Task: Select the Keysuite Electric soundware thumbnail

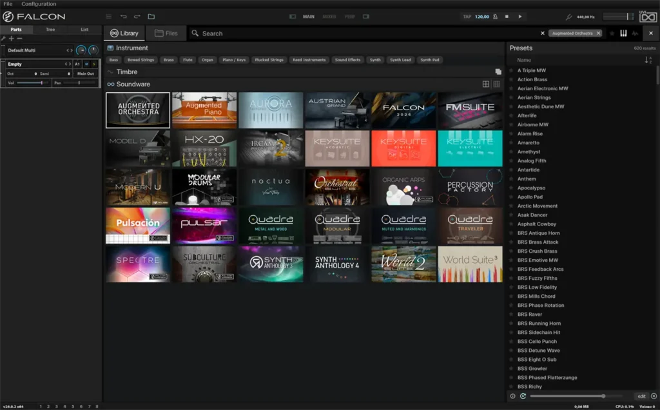Action: click(x=470, y=148)
